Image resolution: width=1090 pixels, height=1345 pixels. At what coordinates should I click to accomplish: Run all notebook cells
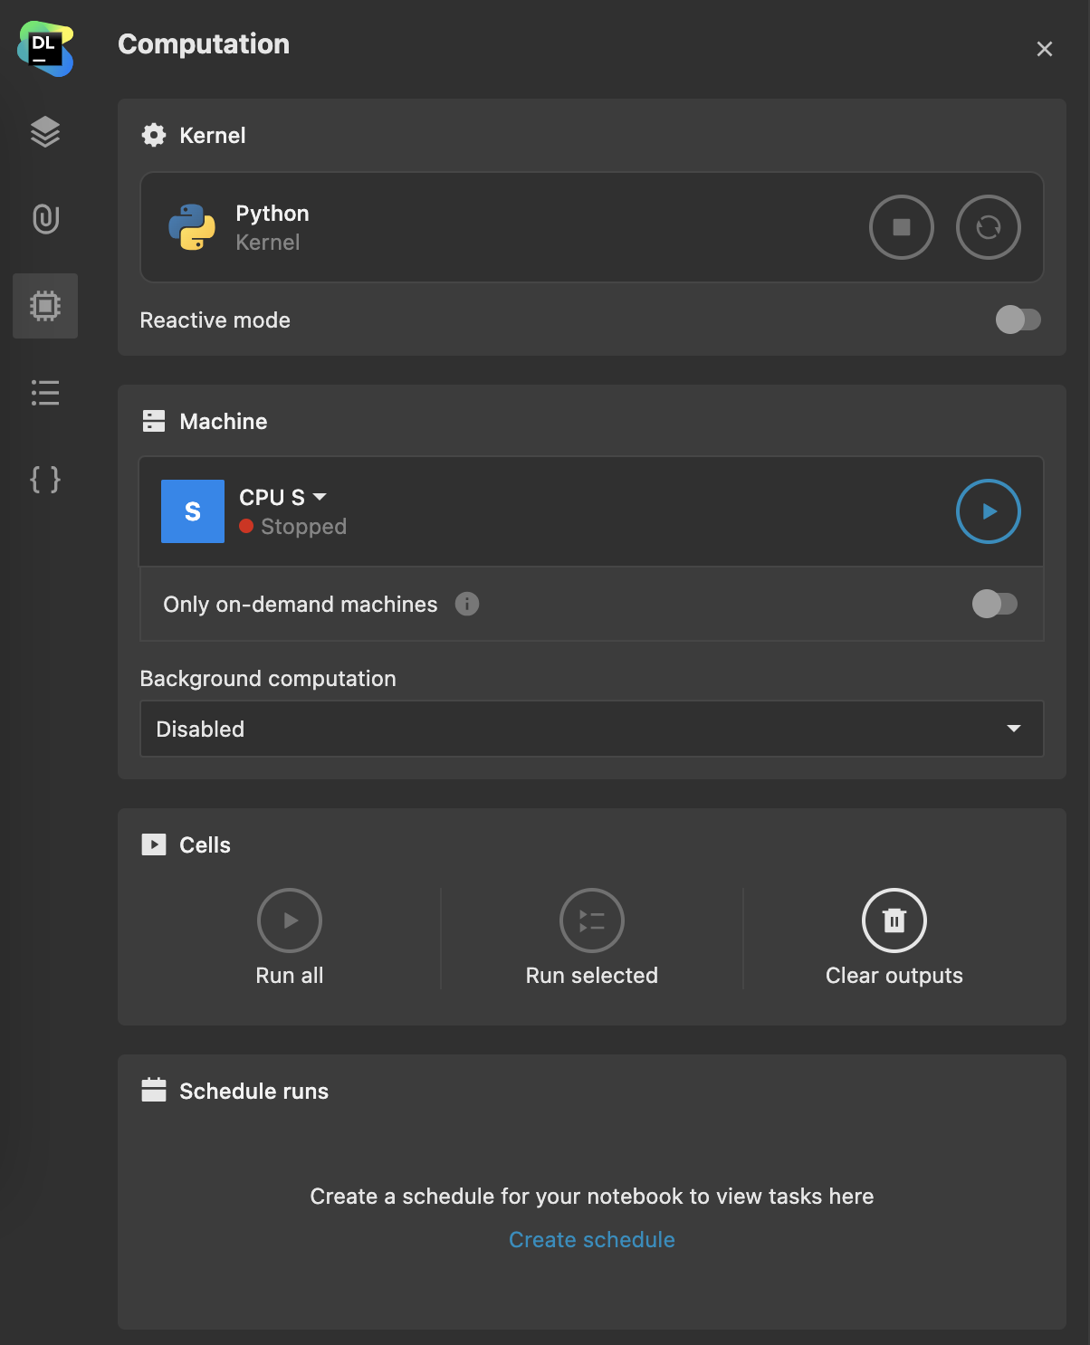289,920
